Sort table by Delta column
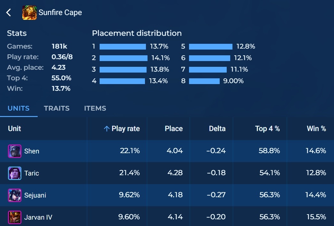 pos(217,129)
